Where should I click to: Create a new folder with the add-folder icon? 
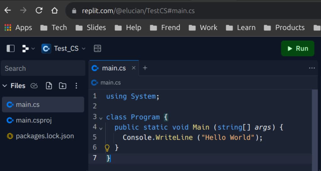click(63, 86)
